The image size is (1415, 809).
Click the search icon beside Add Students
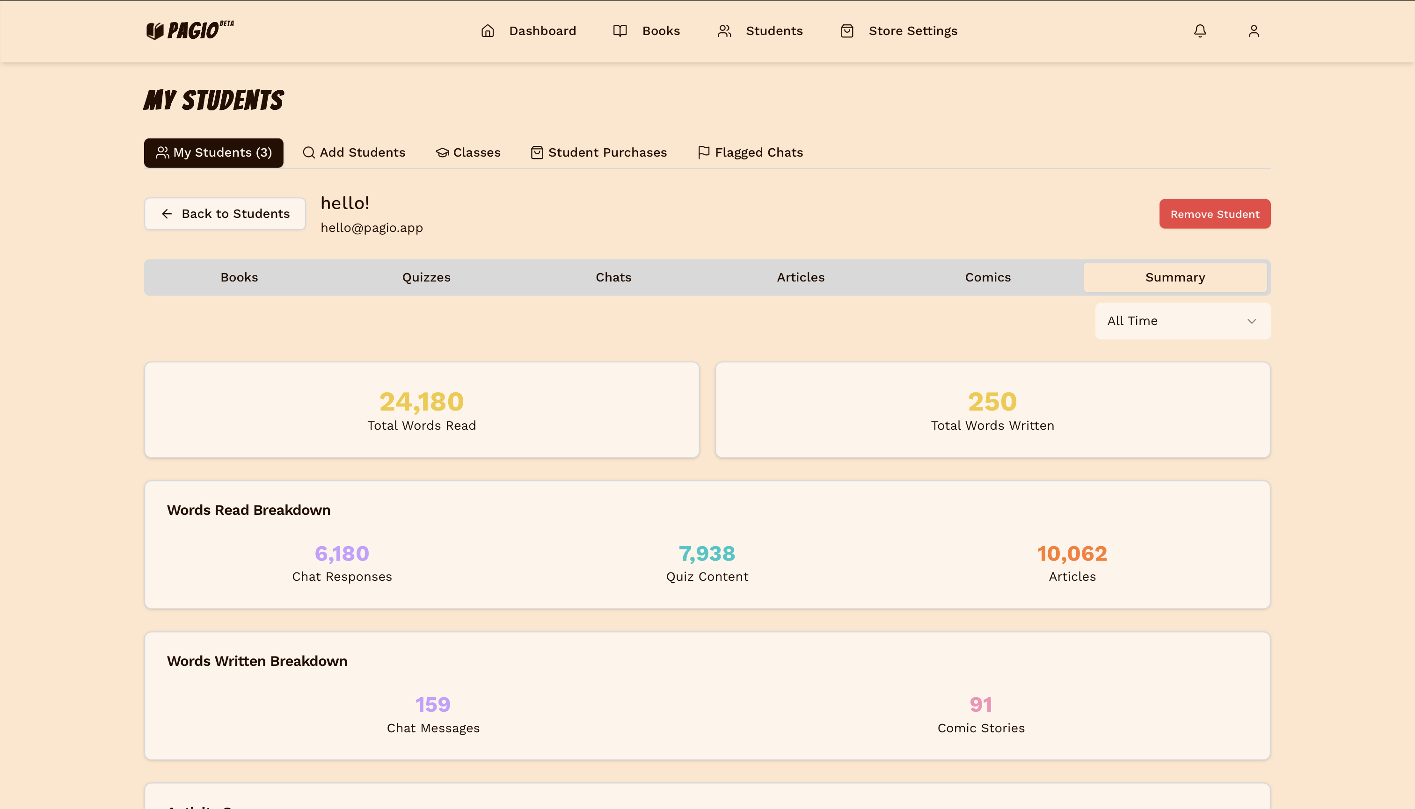coord(308,153)
